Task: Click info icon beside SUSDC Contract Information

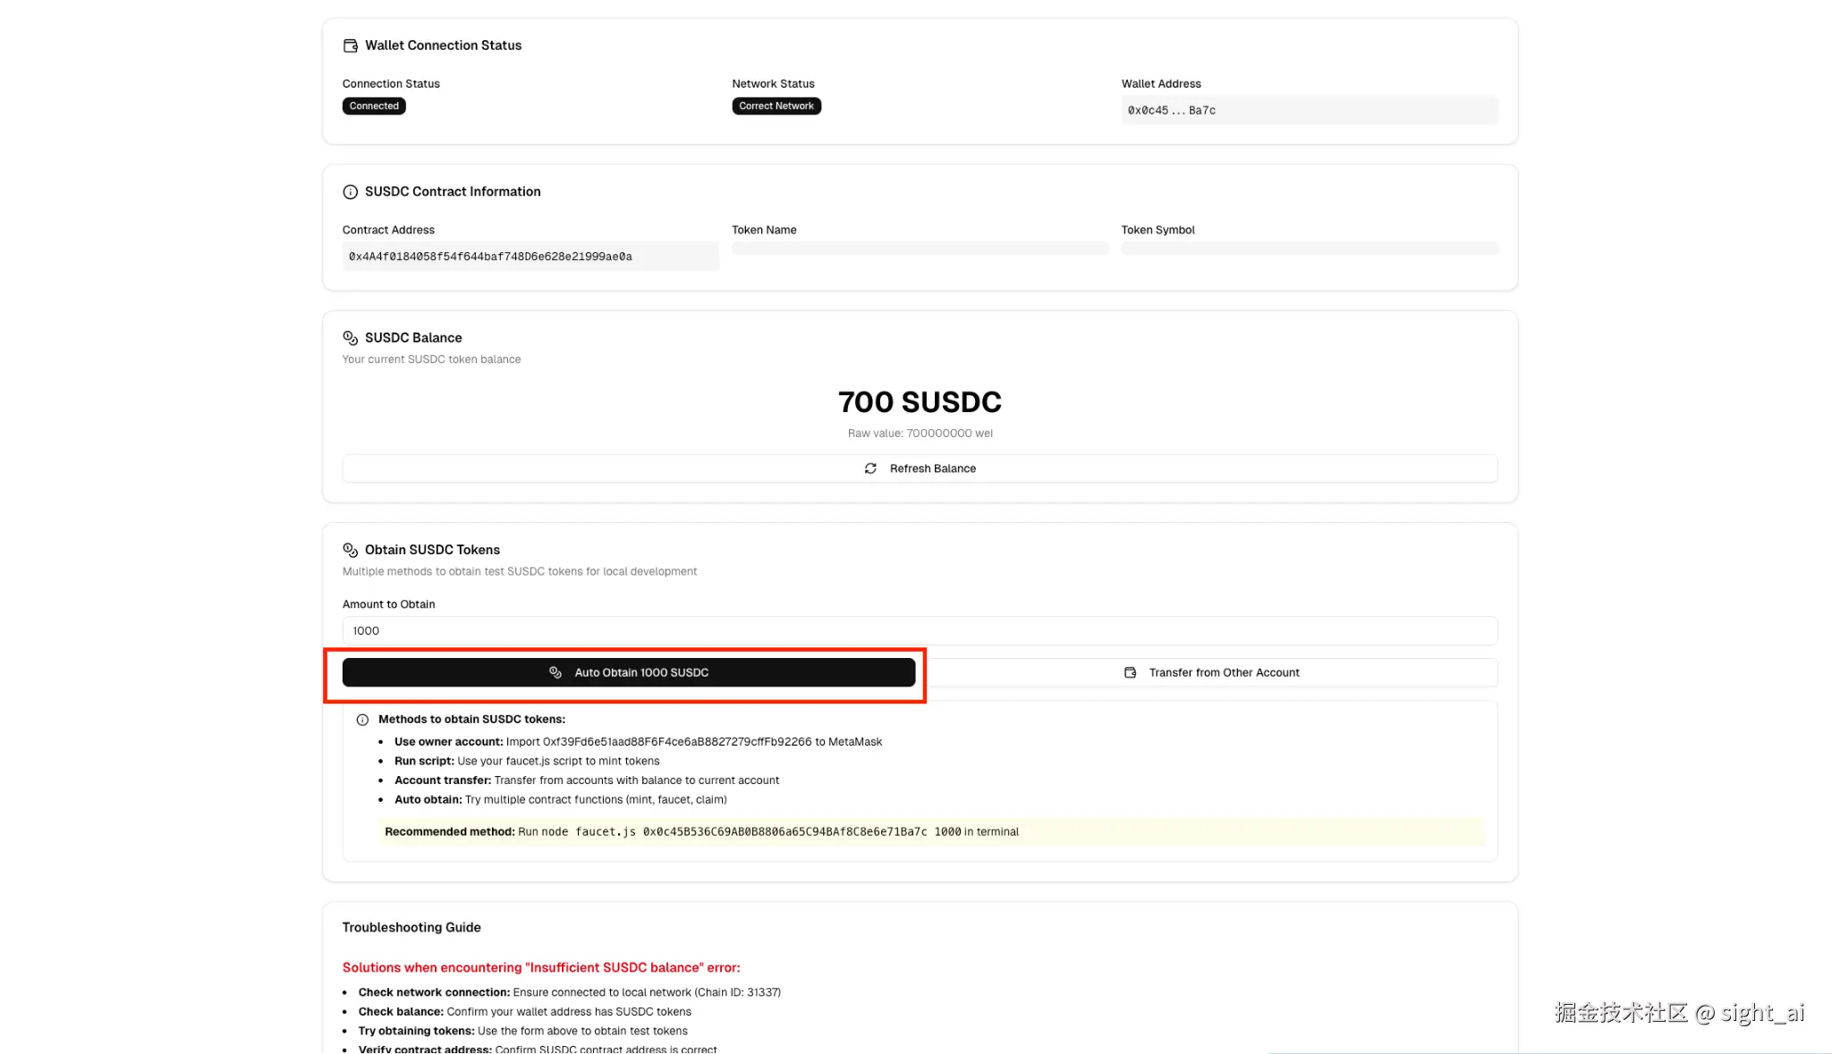Action: point(350,192)
